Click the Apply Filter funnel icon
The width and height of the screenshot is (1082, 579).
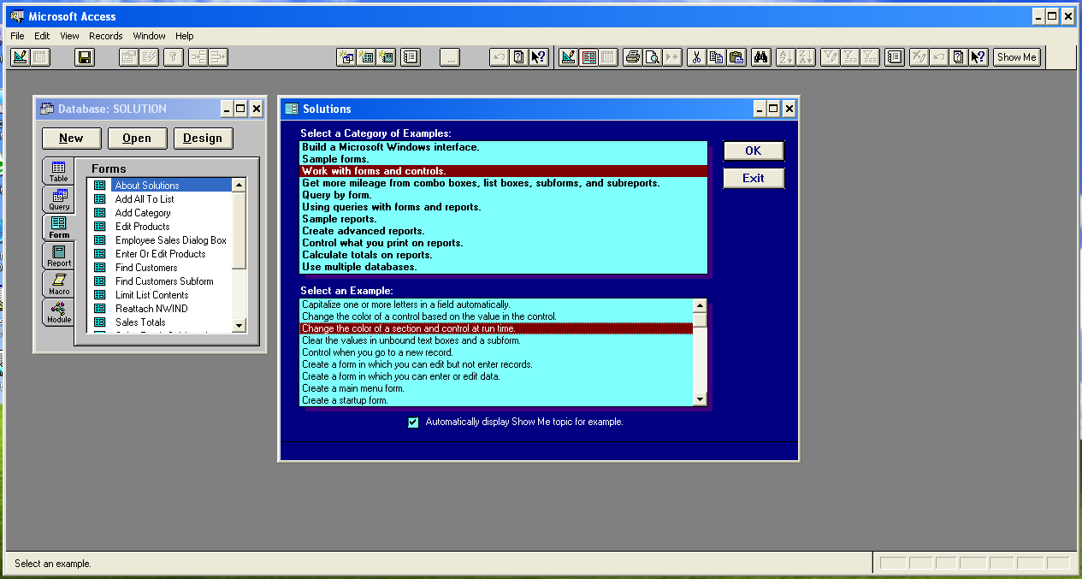coord(849,57)
